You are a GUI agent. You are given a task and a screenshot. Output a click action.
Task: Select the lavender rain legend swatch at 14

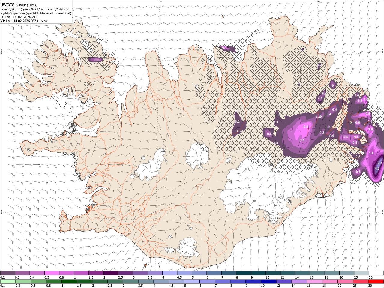pyautogui.click(x=299, y=281)
